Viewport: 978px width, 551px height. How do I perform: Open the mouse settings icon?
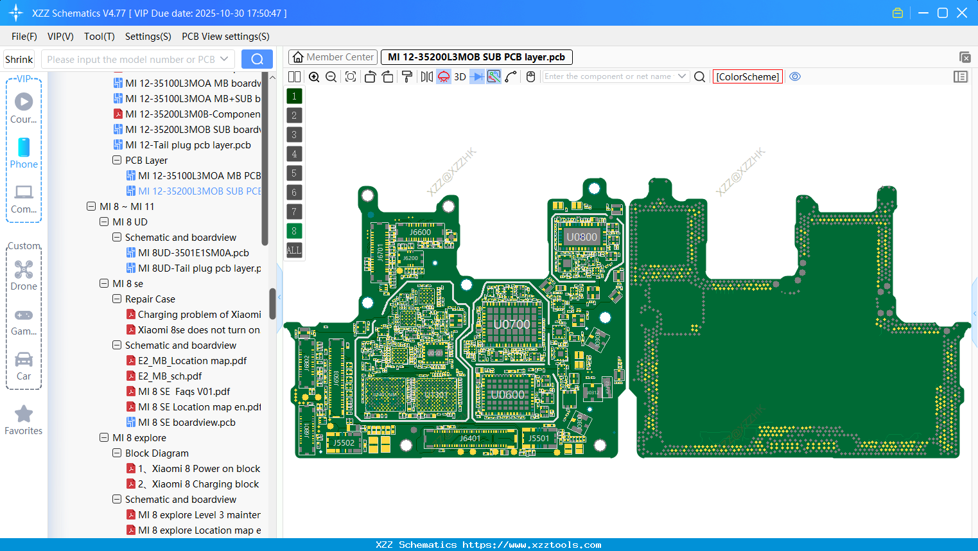(530, 76)
